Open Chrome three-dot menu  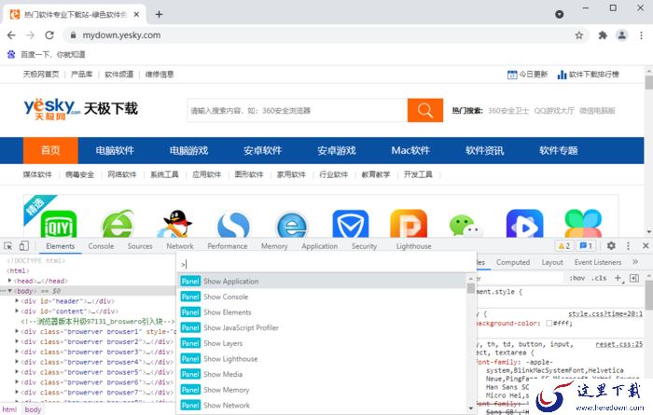click(x=641, y=35)
